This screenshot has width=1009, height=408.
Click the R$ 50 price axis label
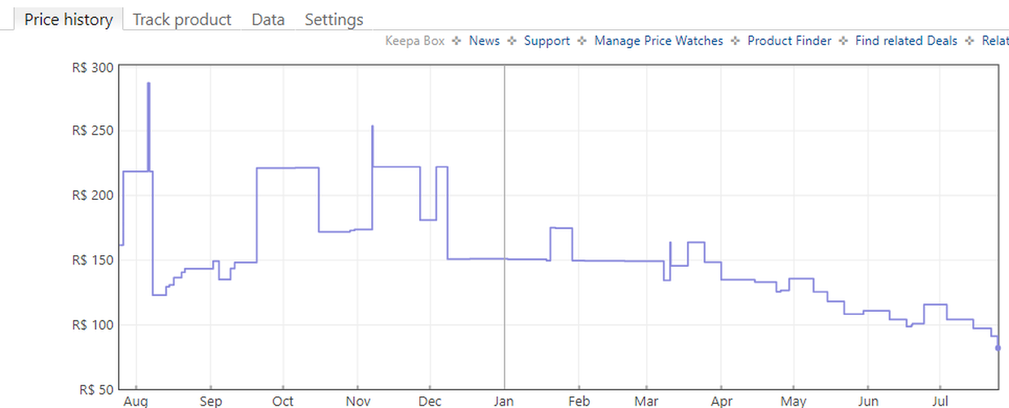pyautogui.click(x=94, y=389)
